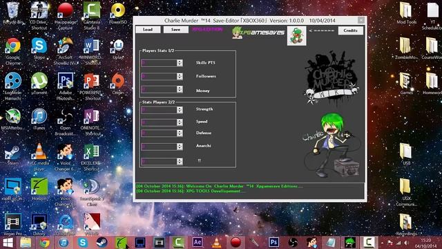
Task: Click the Yoshi avatar thumbnail
Action: [296, 36]
